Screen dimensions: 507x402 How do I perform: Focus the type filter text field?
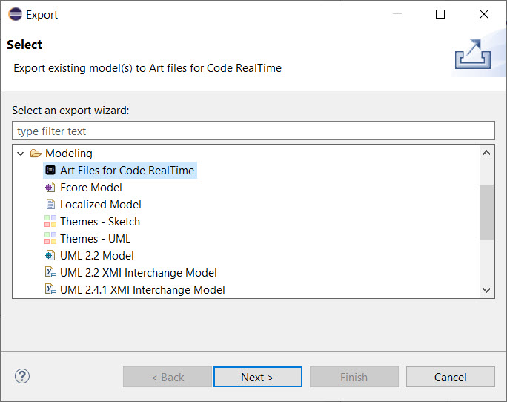click(x=253, y=131)
